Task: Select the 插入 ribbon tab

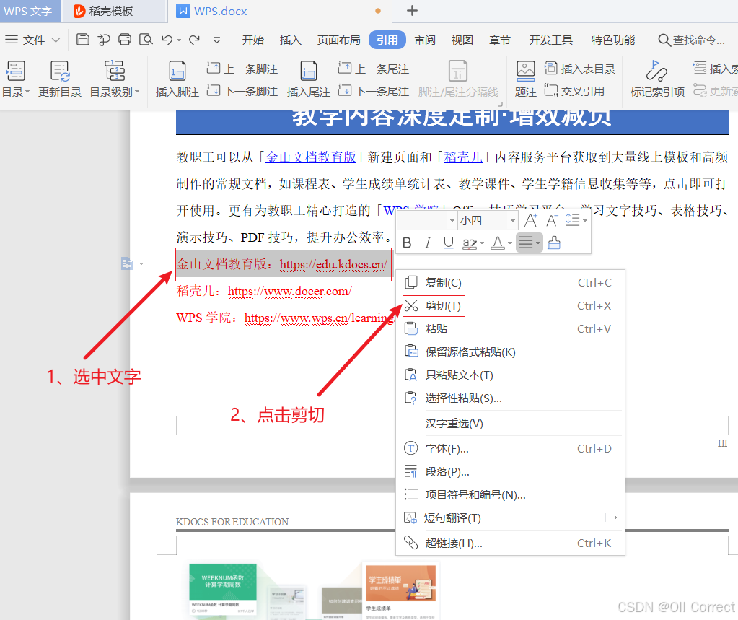Action: tap(290, 40)
